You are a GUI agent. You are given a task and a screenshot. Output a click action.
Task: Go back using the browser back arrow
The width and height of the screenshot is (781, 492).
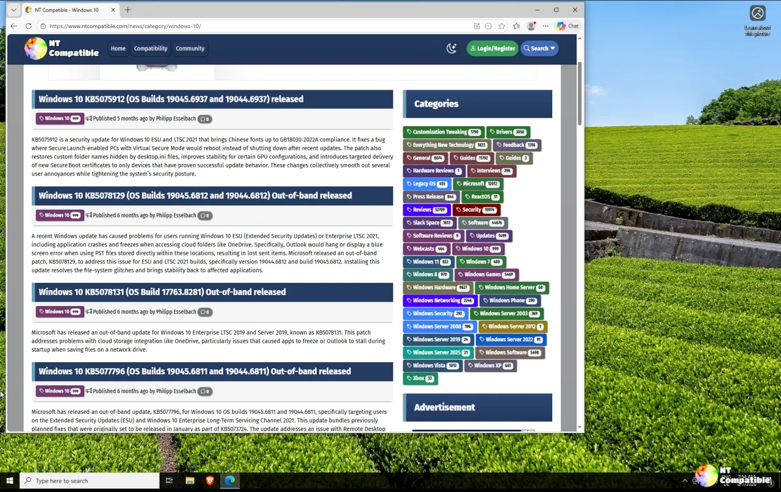14,26
